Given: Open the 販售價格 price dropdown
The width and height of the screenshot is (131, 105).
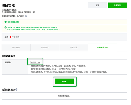Looking at the screenshot, I should coord(35,63).
